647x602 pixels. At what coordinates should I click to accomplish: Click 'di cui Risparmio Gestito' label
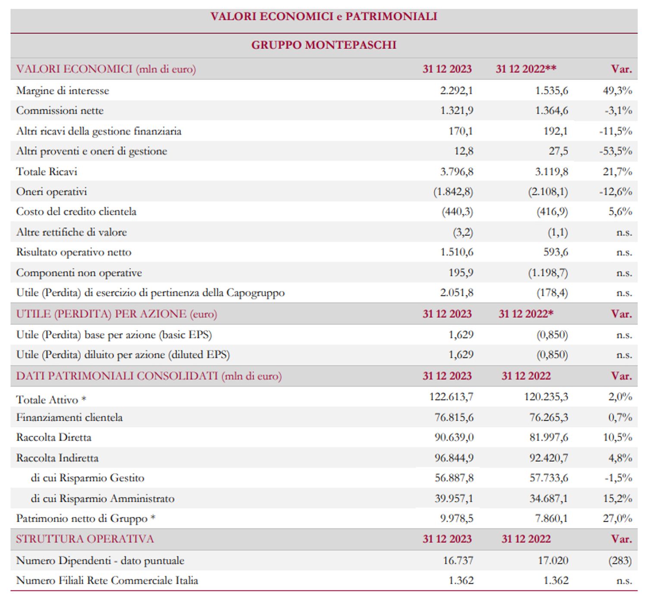88,478
